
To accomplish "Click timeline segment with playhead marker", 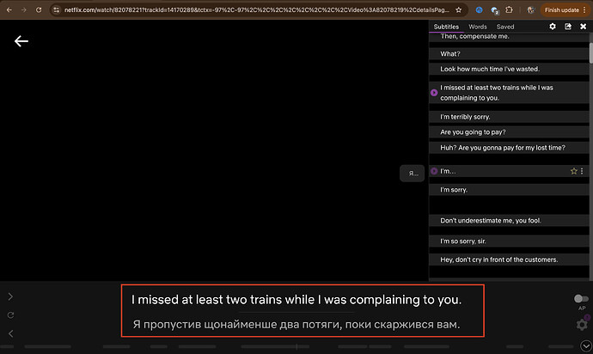I will [x=275, y=346].
